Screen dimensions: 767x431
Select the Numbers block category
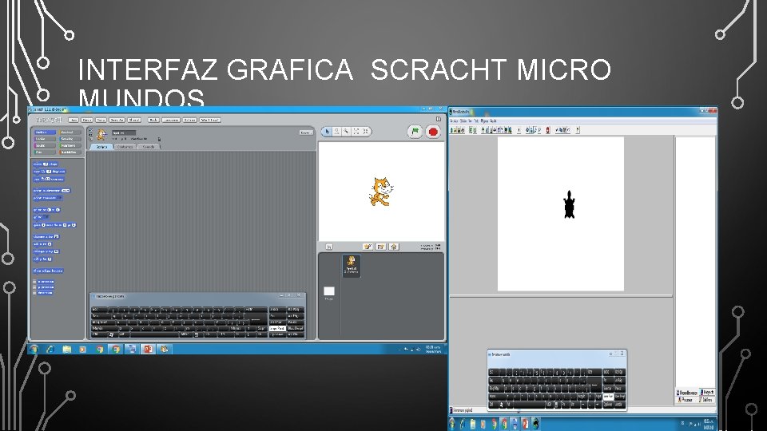point(70,145)
